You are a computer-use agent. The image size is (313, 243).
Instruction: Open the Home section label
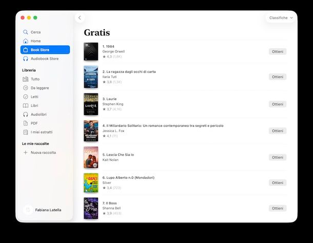pyautogui.click(x=36, y=41)
